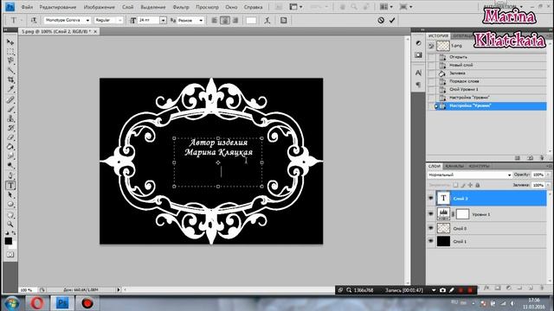The image size is (554, 311).
Task: Hide the Слой 1 layer
Action: tap(431, 241)
